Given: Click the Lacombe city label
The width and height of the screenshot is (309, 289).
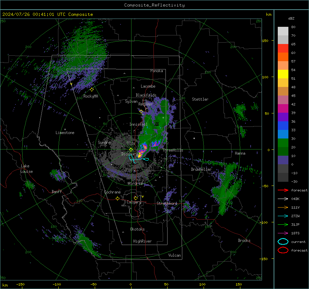Looking at the screenshot, I should tap(148, 86).
